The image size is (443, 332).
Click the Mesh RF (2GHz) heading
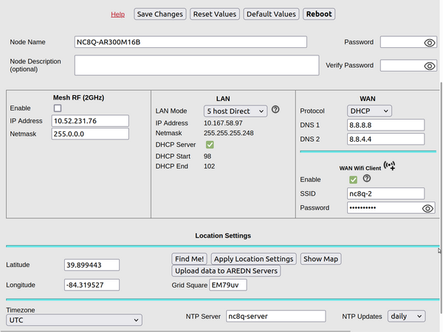(78, 97)
